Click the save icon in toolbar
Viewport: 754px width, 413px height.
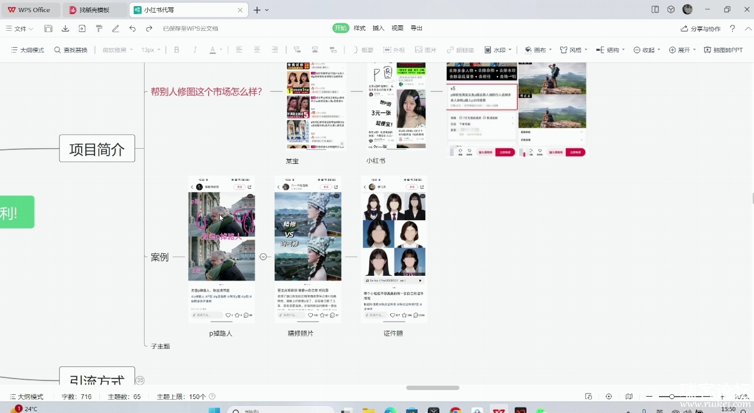[x=48, y=28]
